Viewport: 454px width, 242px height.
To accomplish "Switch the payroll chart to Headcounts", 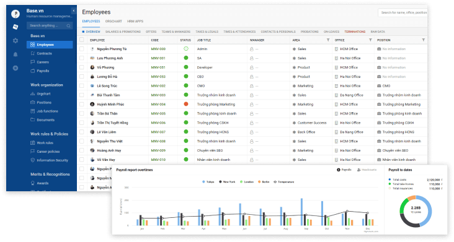I will click(x=367, y=170).
